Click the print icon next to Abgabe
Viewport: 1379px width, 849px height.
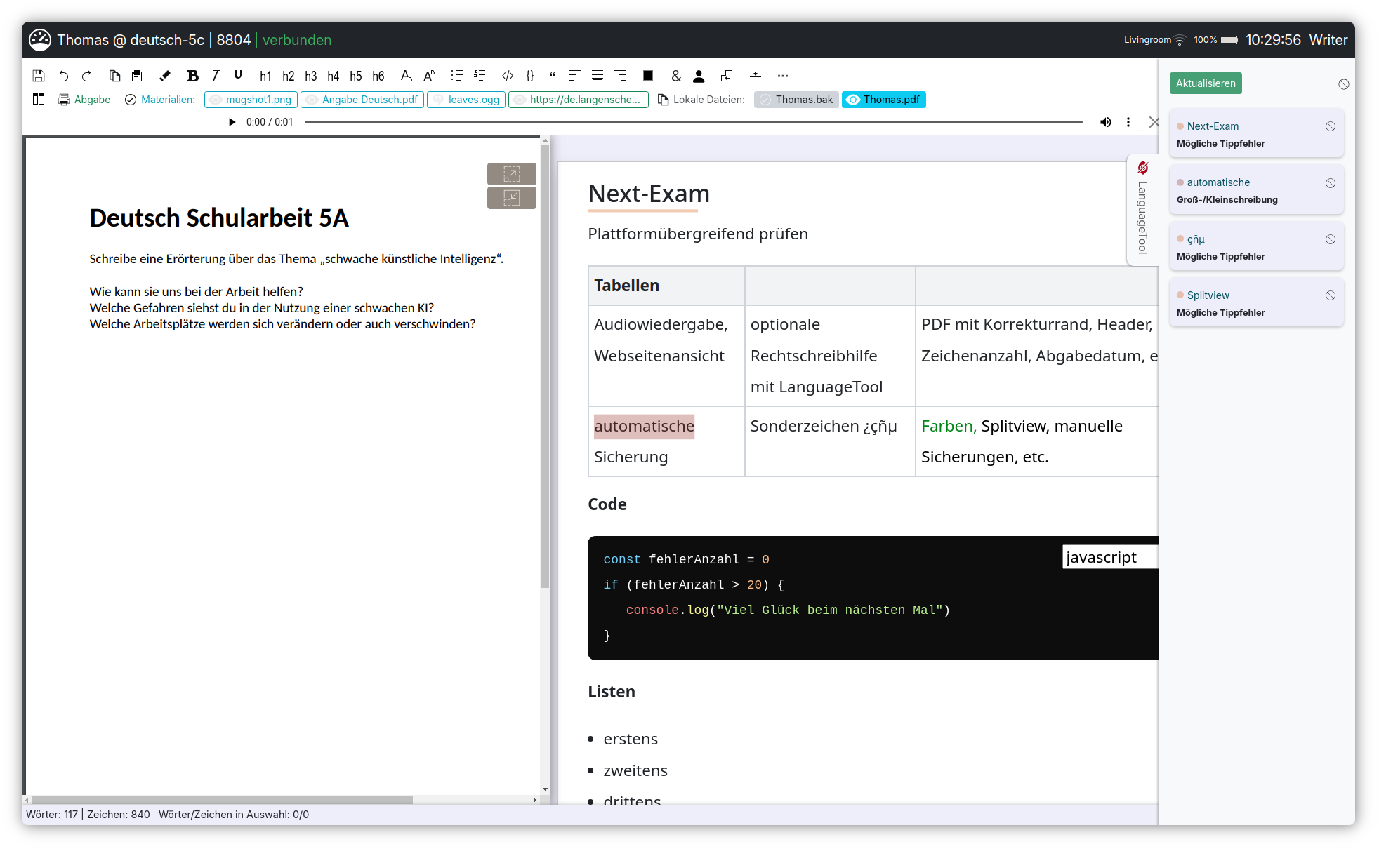pyautogui.click(x=64, y=100)
